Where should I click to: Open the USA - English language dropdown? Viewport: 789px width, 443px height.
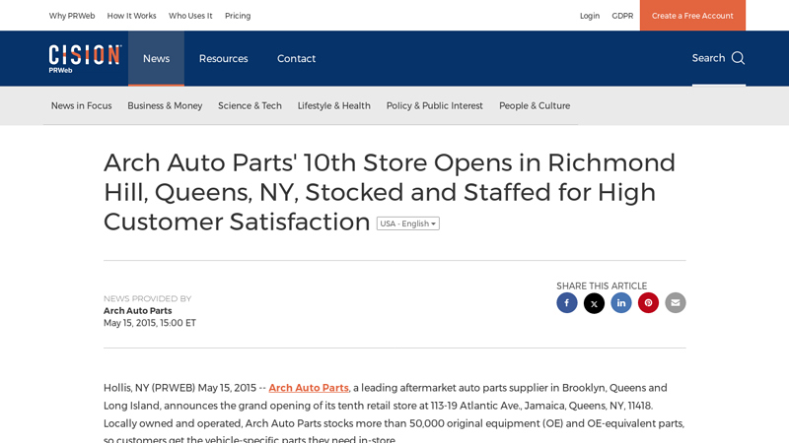(x=408, y=223)
